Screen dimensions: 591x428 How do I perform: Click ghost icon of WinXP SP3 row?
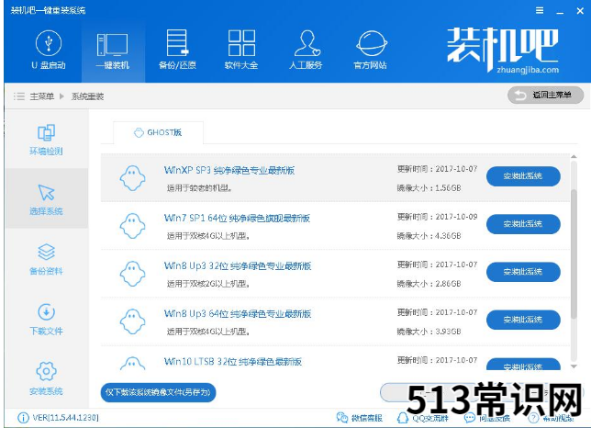(x=132, y=178)
